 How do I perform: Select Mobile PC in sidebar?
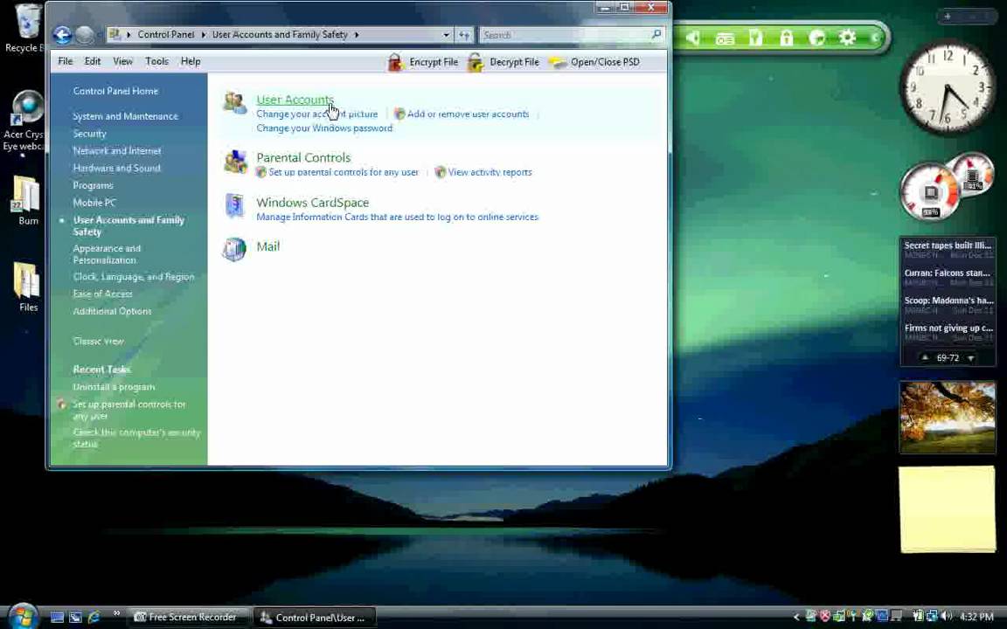(94, 203)
